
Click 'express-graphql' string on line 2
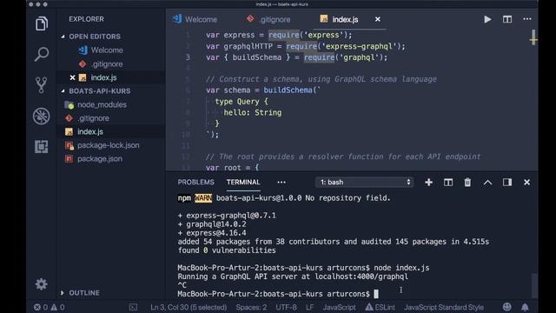(359, 46)
